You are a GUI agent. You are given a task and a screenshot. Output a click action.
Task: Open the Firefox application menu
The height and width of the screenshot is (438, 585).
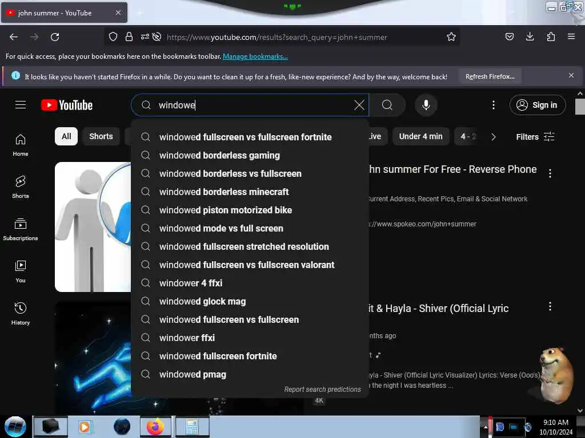tap(571, 36)
